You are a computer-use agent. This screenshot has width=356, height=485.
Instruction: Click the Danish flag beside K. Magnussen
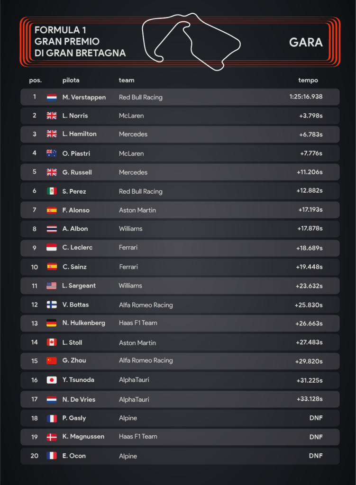point(52,437)
